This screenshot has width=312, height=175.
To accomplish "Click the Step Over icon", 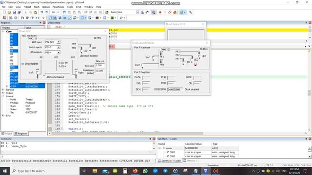I will coord(27,18).
